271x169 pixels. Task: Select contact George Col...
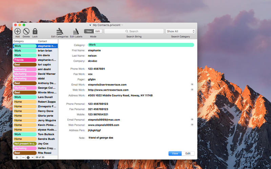point(47,88)
